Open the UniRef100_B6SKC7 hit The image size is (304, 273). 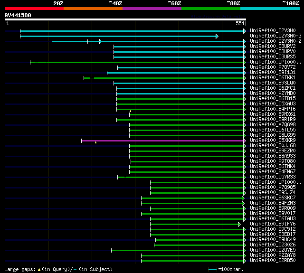point(273,198)
